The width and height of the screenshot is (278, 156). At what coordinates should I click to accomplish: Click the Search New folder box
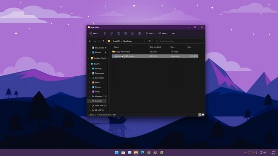(x=179, y=41)
